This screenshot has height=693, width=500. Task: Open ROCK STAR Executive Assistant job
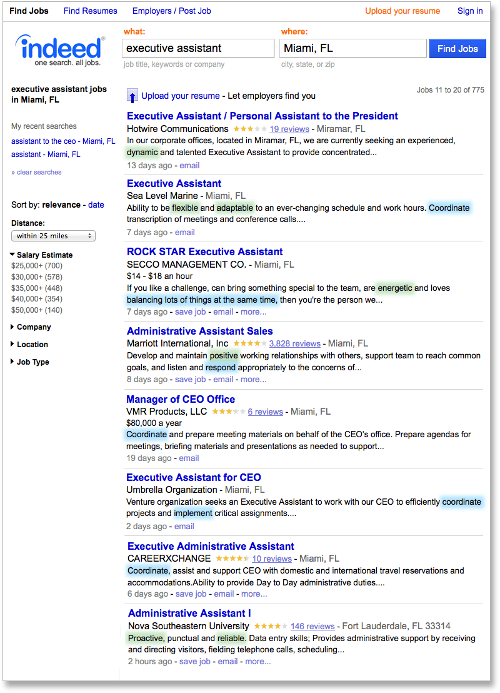click(x=204, y=252)
